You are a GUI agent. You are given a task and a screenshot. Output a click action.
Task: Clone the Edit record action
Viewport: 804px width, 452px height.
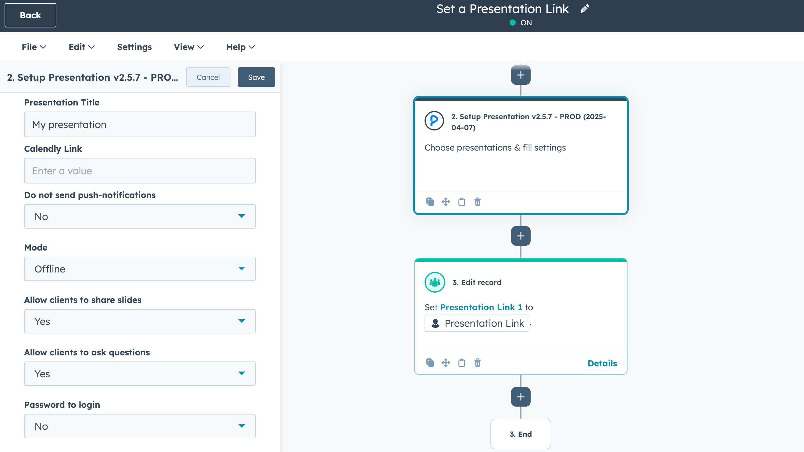pos(430,363)
